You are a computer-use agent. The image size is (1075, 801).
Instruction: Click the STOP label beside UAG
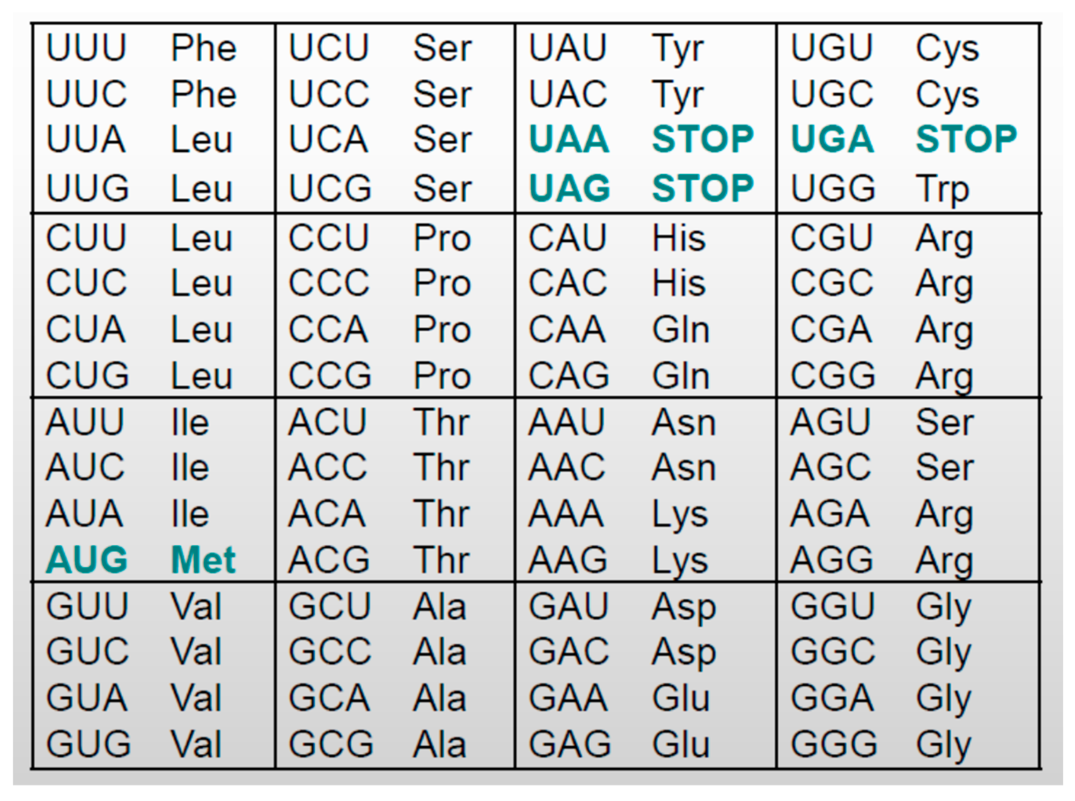(703, 188)
